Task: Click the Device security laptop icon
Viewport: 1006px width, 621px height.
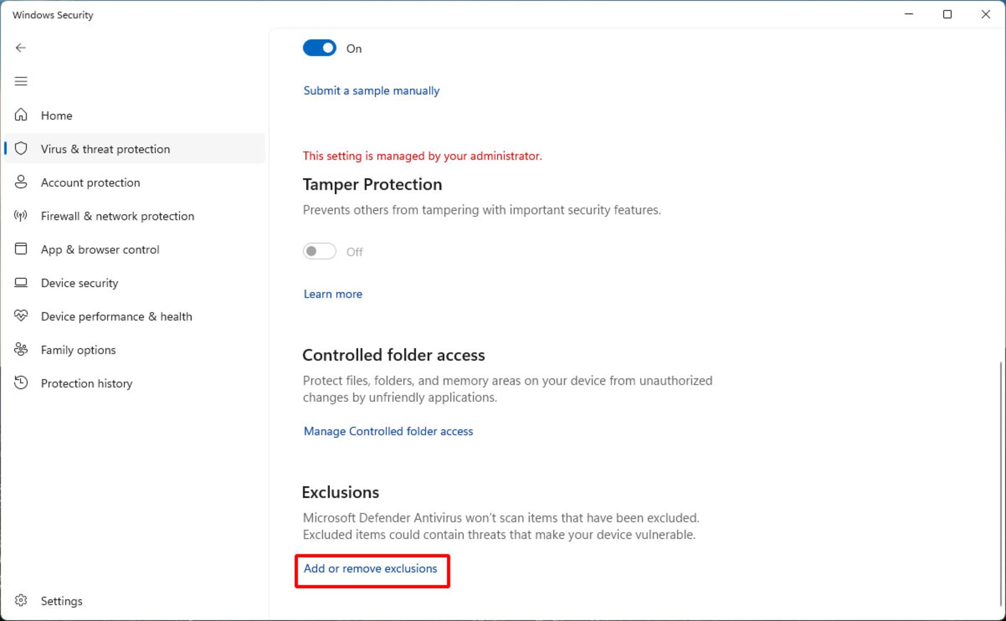Action: (x=21, y=282)
